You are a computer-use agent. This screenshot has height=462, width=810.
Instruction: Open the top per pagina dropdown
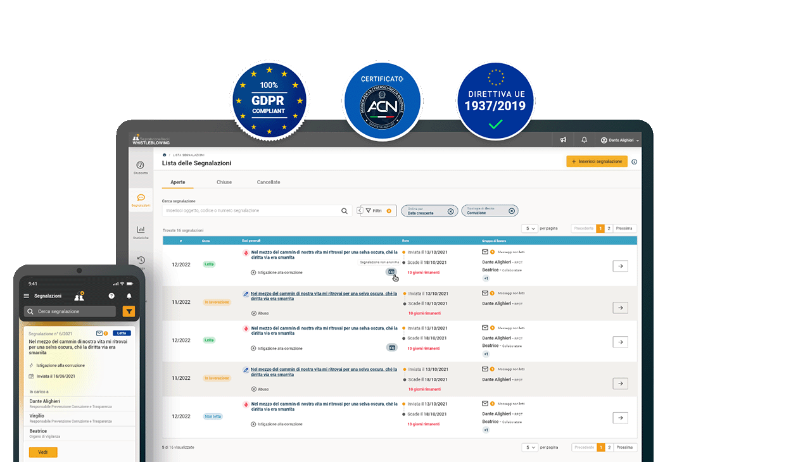[529, 228]
